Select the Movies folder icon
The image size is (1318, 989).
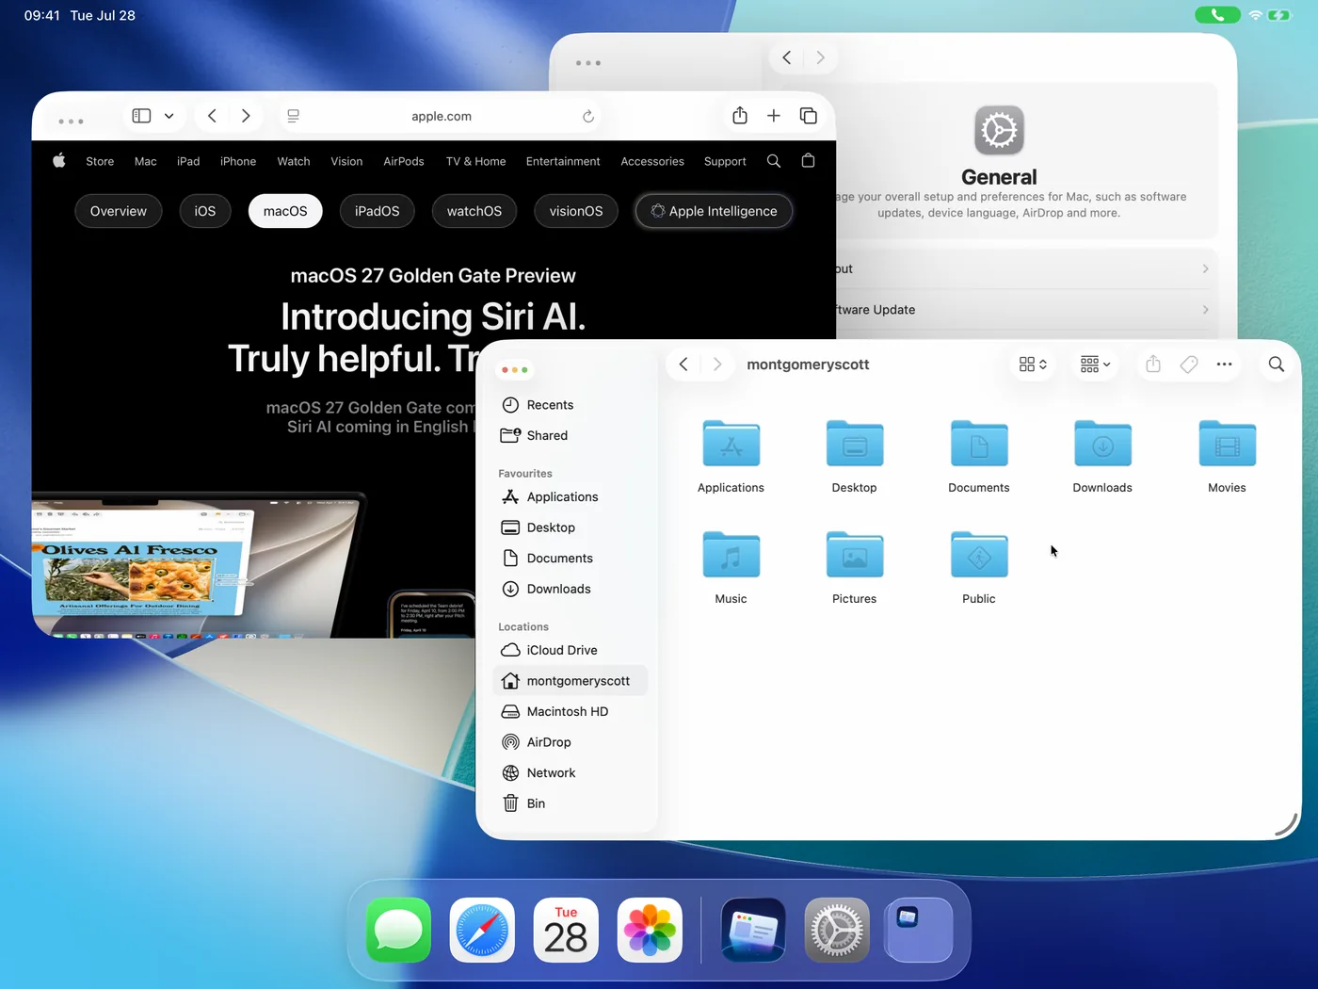click(x=1227, y=443)
